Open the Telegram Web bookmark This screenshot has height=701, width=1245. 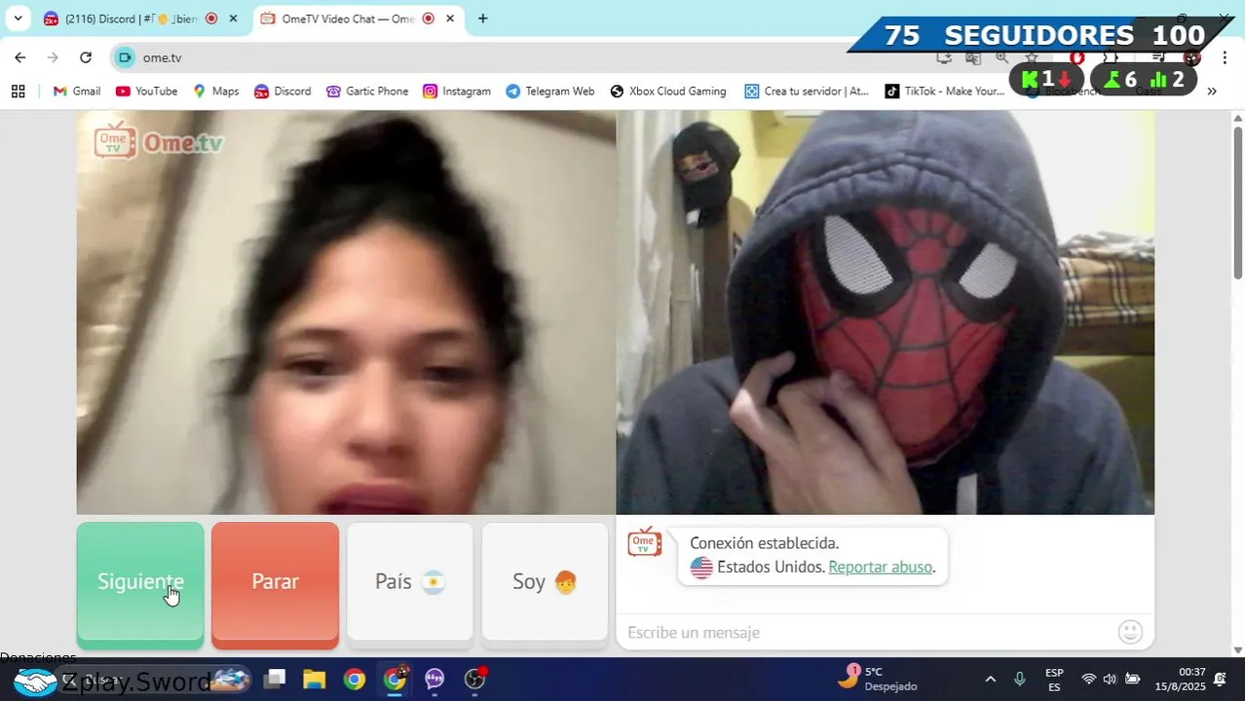(550, 91)
